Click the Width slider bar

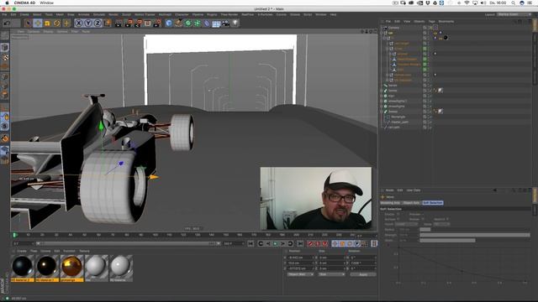(475, 241)
